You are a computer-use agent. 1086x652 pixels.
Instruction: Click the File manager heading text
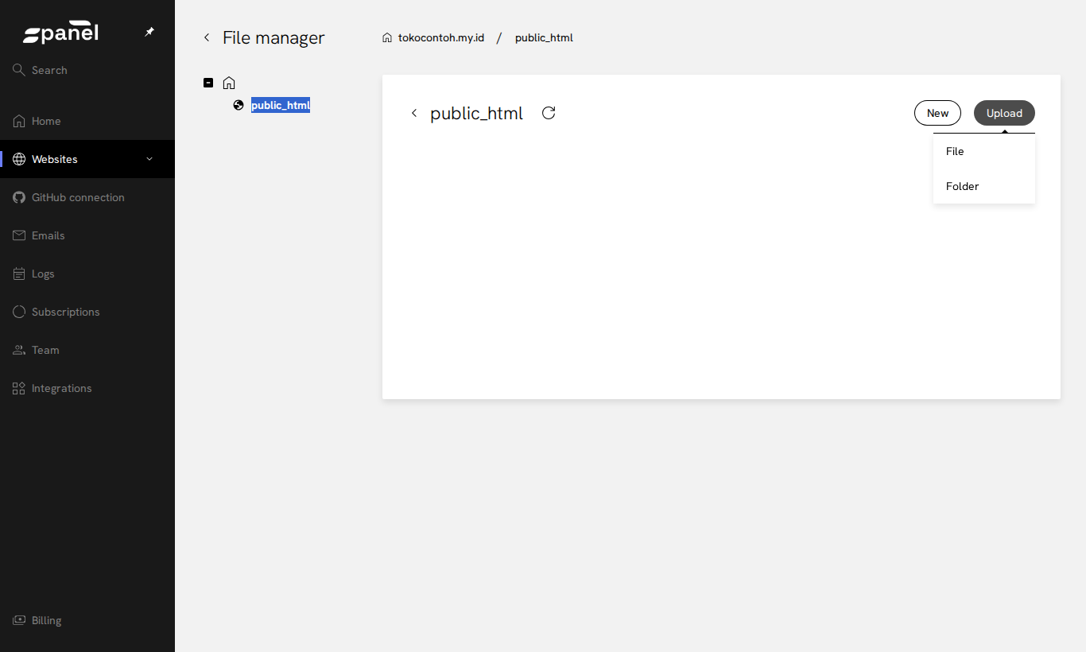[273, 37]
